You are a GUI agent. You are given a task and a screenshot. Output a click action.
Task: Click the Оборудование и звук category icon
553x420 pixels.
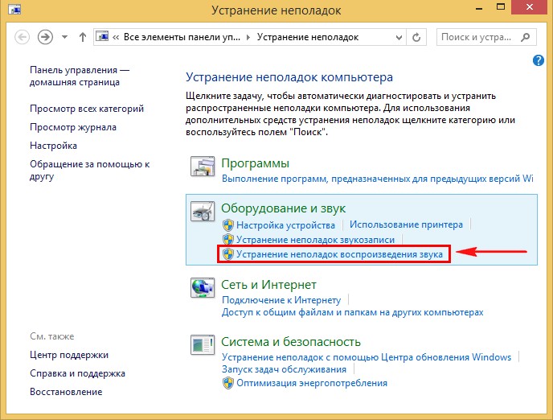(203, 211)
